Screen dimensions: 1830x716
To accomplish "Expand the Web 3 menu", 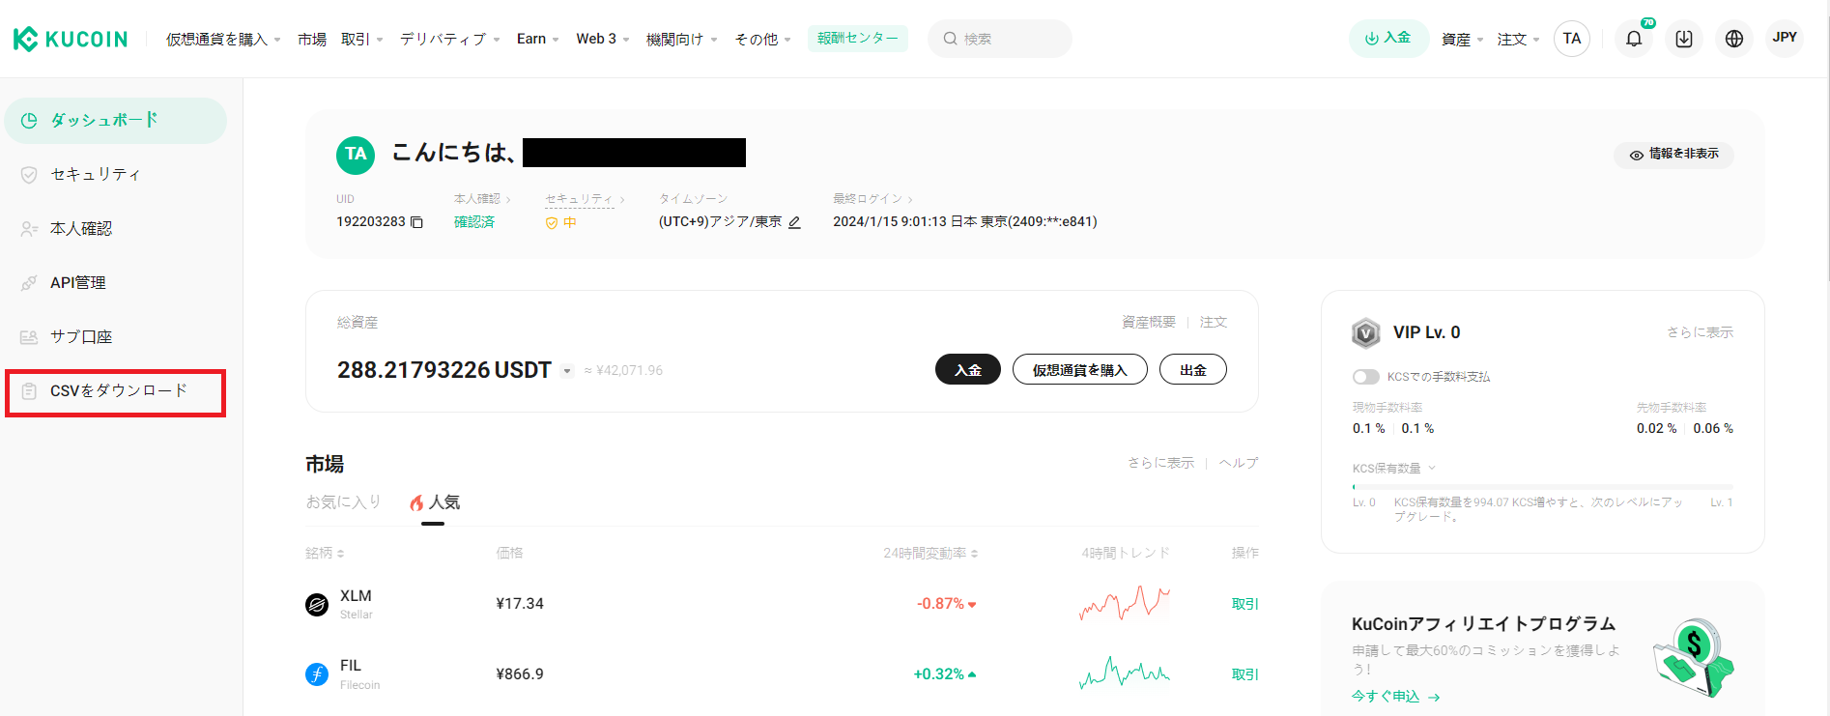I will coord(603,40).
